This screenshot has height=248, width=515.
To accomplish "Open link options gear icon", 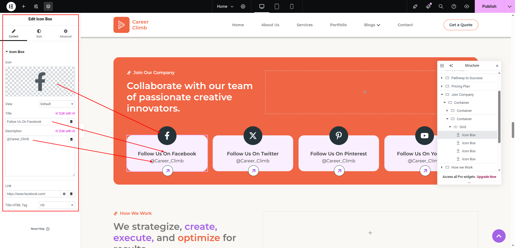I will pos(64,194).
